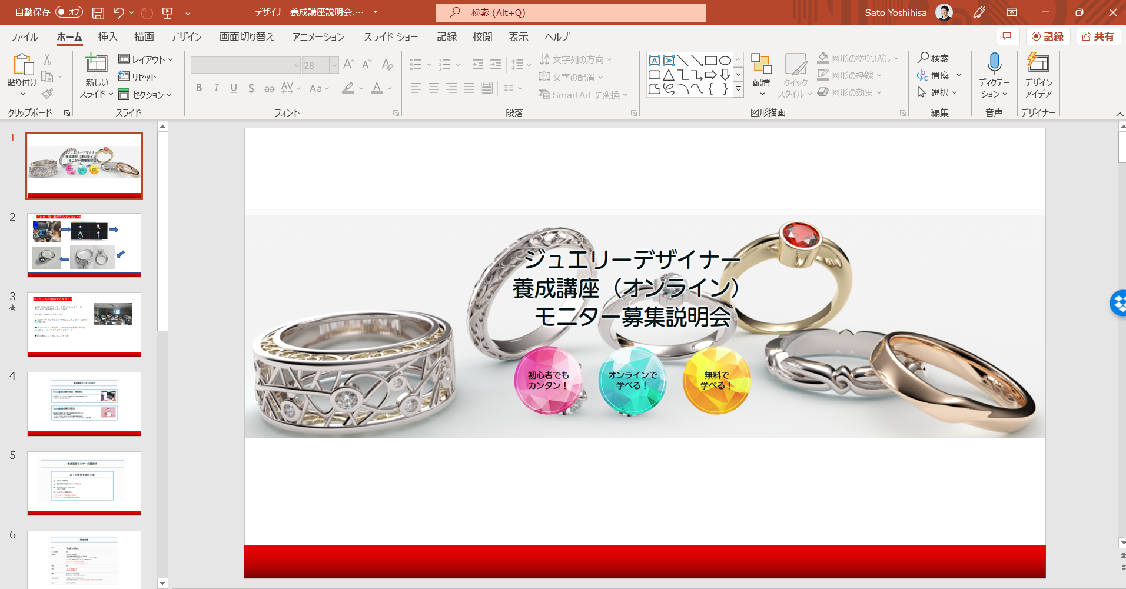
Task: Expand the Paste options arrow
Action: 23,95
